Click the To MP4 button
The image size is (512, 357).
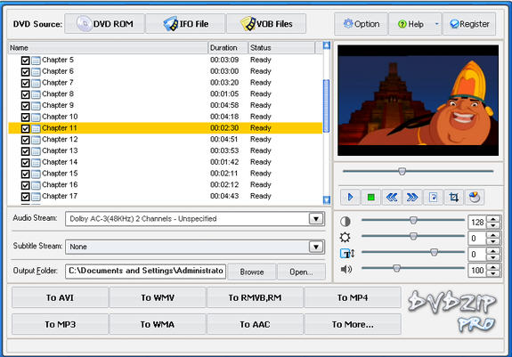click(353, 297)
